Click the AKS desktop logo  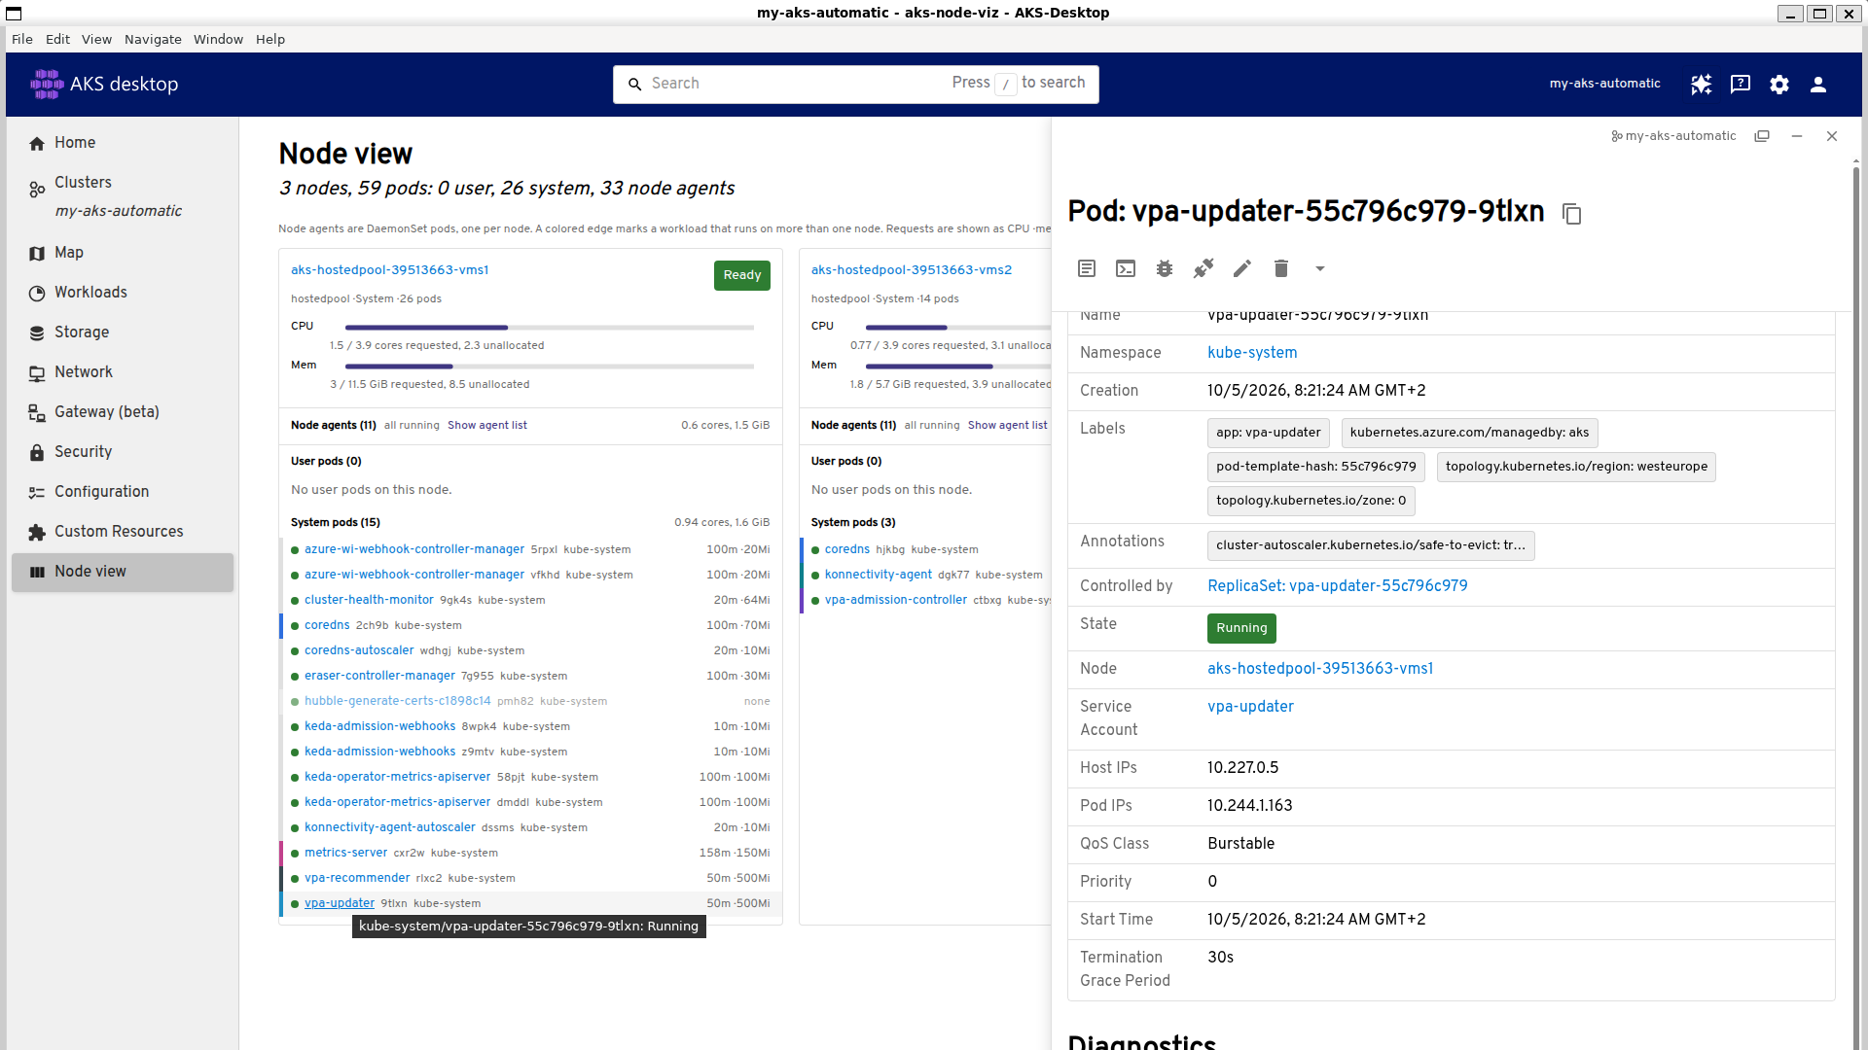click(x=104, y=85)
